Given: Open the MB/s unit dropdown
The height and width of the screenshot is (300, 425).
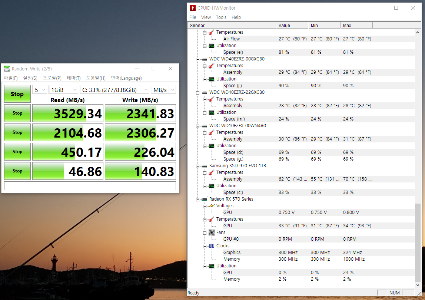Looking at the screenshot, I should click(163, 90).
